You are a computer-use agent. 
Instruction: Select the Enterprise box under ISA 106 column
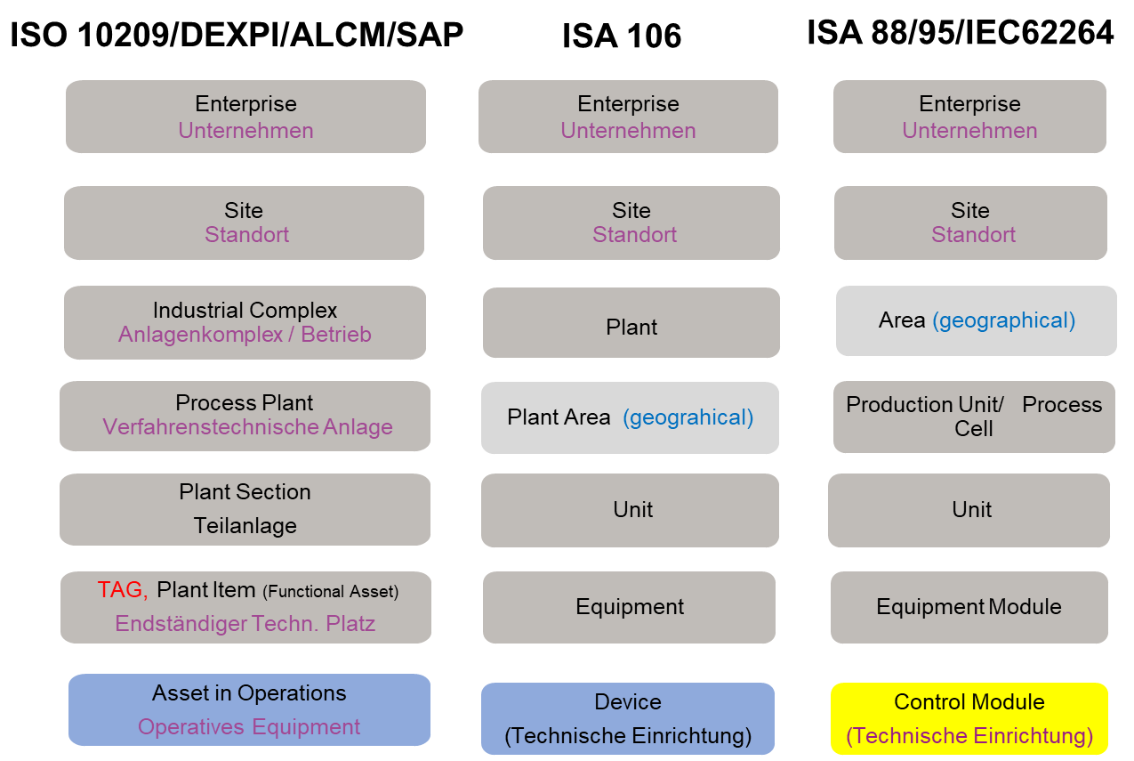(x=628, y=117)
